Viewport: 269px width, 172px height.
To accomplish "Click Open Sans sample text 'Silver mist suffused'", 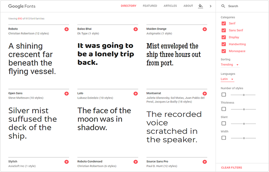I will 33,123.
